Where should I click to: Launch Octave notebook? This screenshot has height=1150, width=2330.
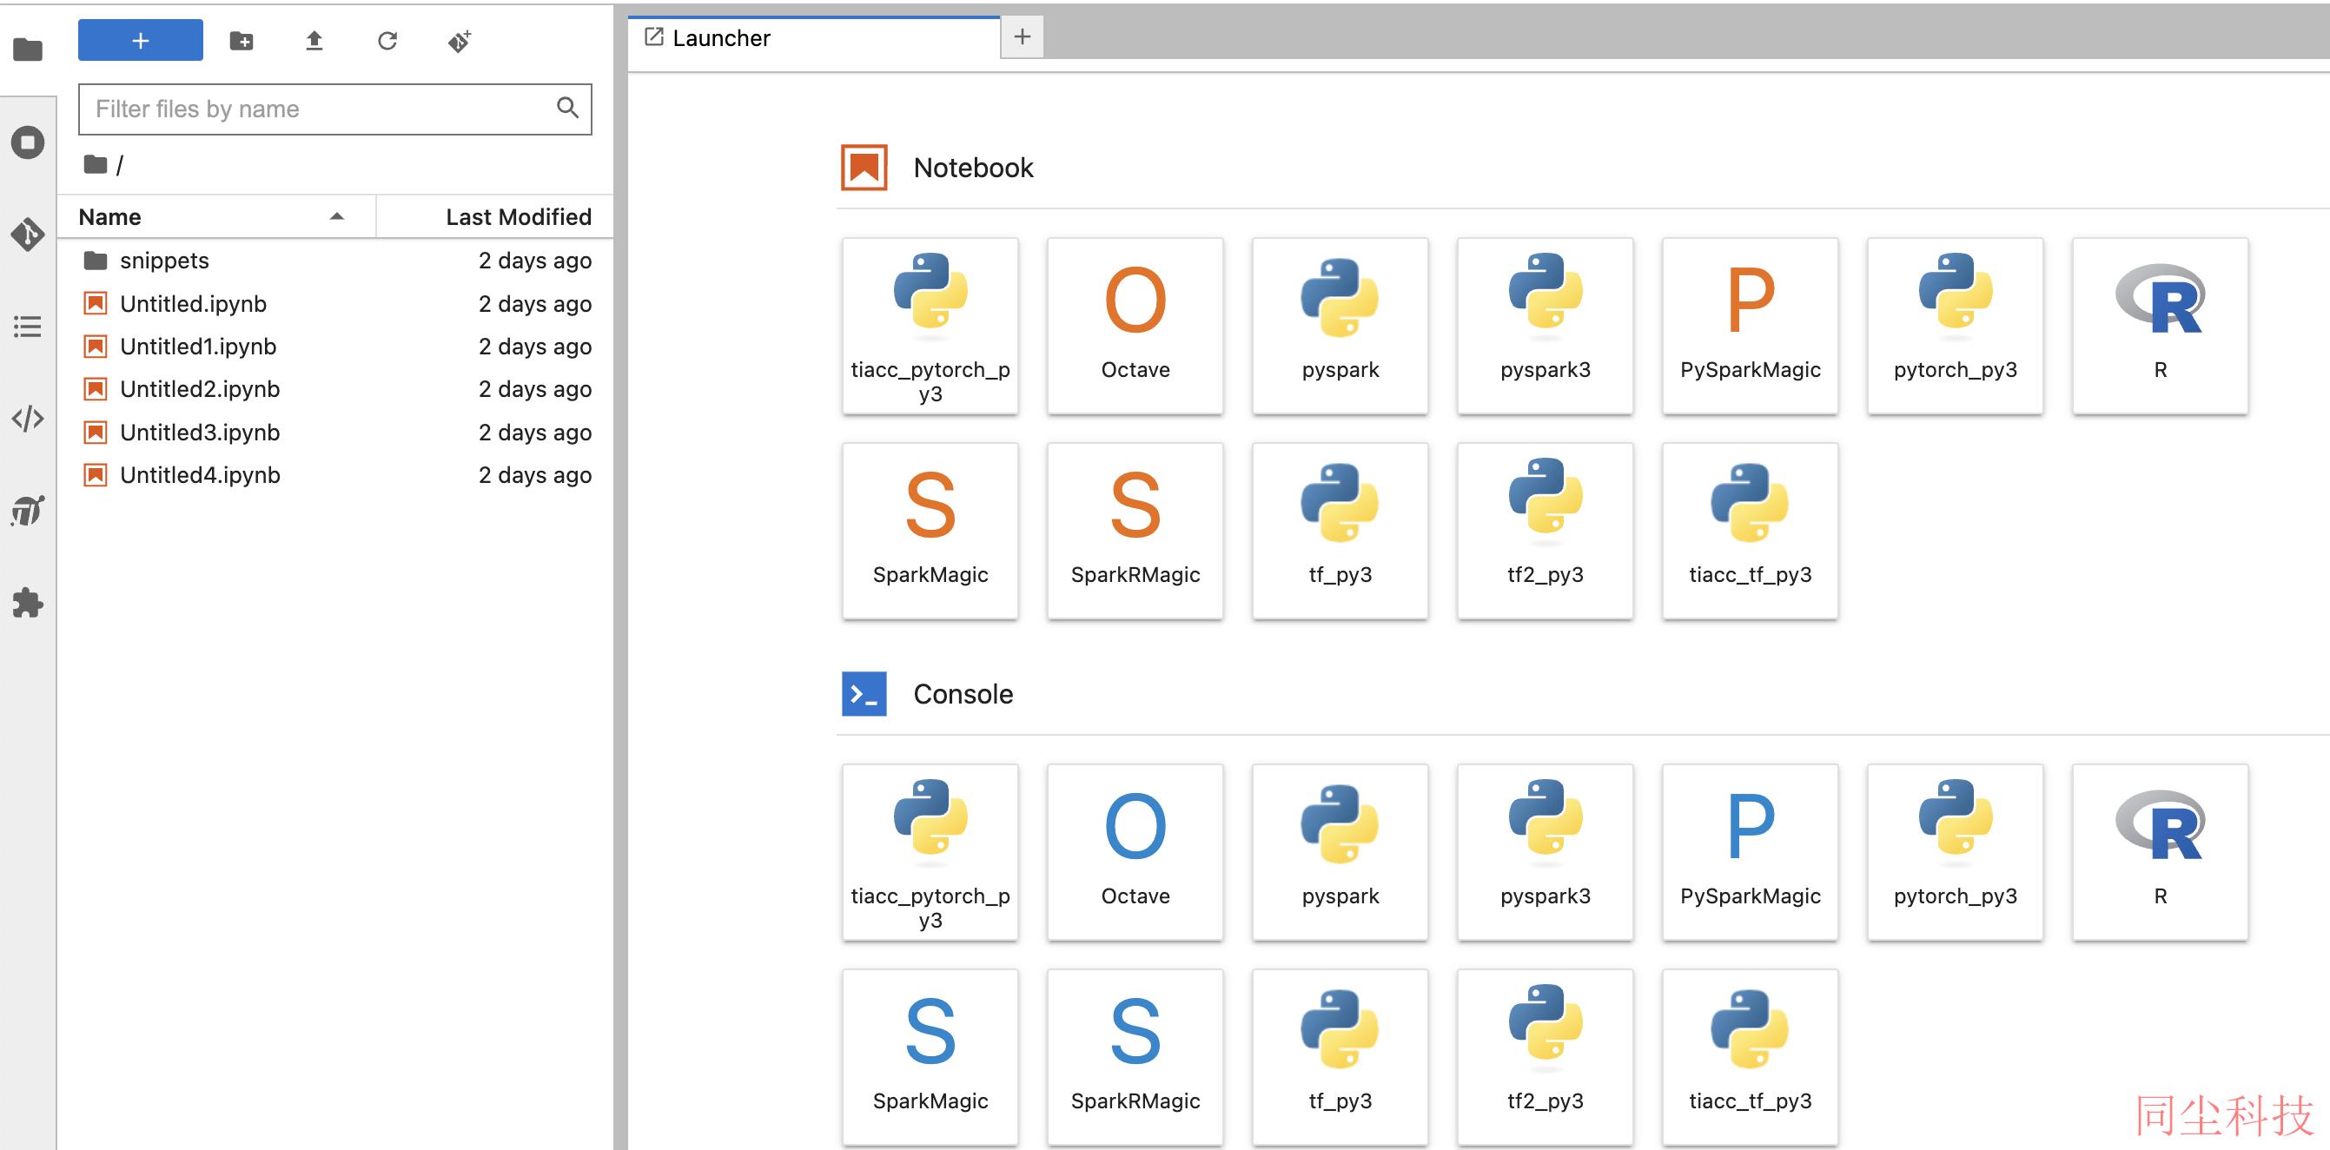pos(1135,327)
